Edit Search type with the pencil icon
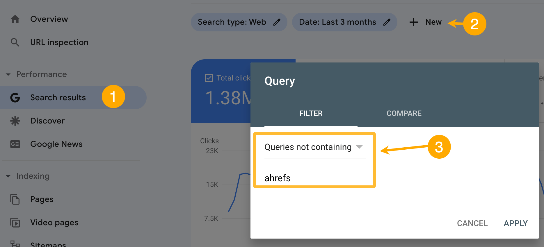The image size is (544, 247). tap(277, 22)
